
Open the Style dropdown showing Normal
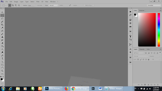point(53,5)
